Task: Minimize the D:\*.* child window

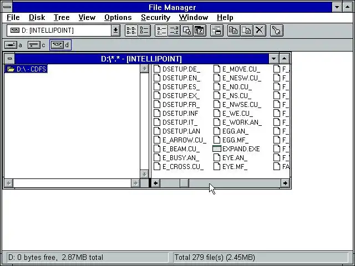Action: click(x=273, y=59)
